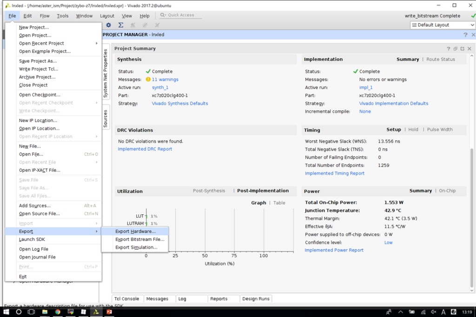This screenshot has height=317, width=476.
Task: Click the network tray icon
Action: click(423, 312)
